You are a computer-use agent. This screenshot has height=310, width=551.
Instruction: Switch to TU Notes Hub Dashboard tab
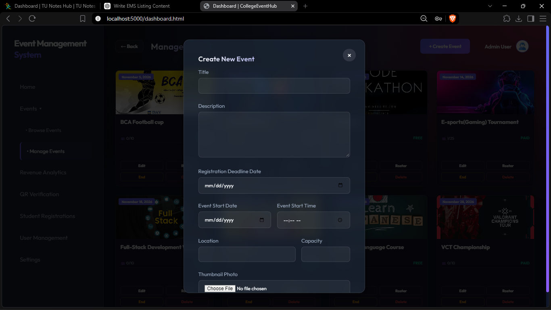click(x=50, y=6)
